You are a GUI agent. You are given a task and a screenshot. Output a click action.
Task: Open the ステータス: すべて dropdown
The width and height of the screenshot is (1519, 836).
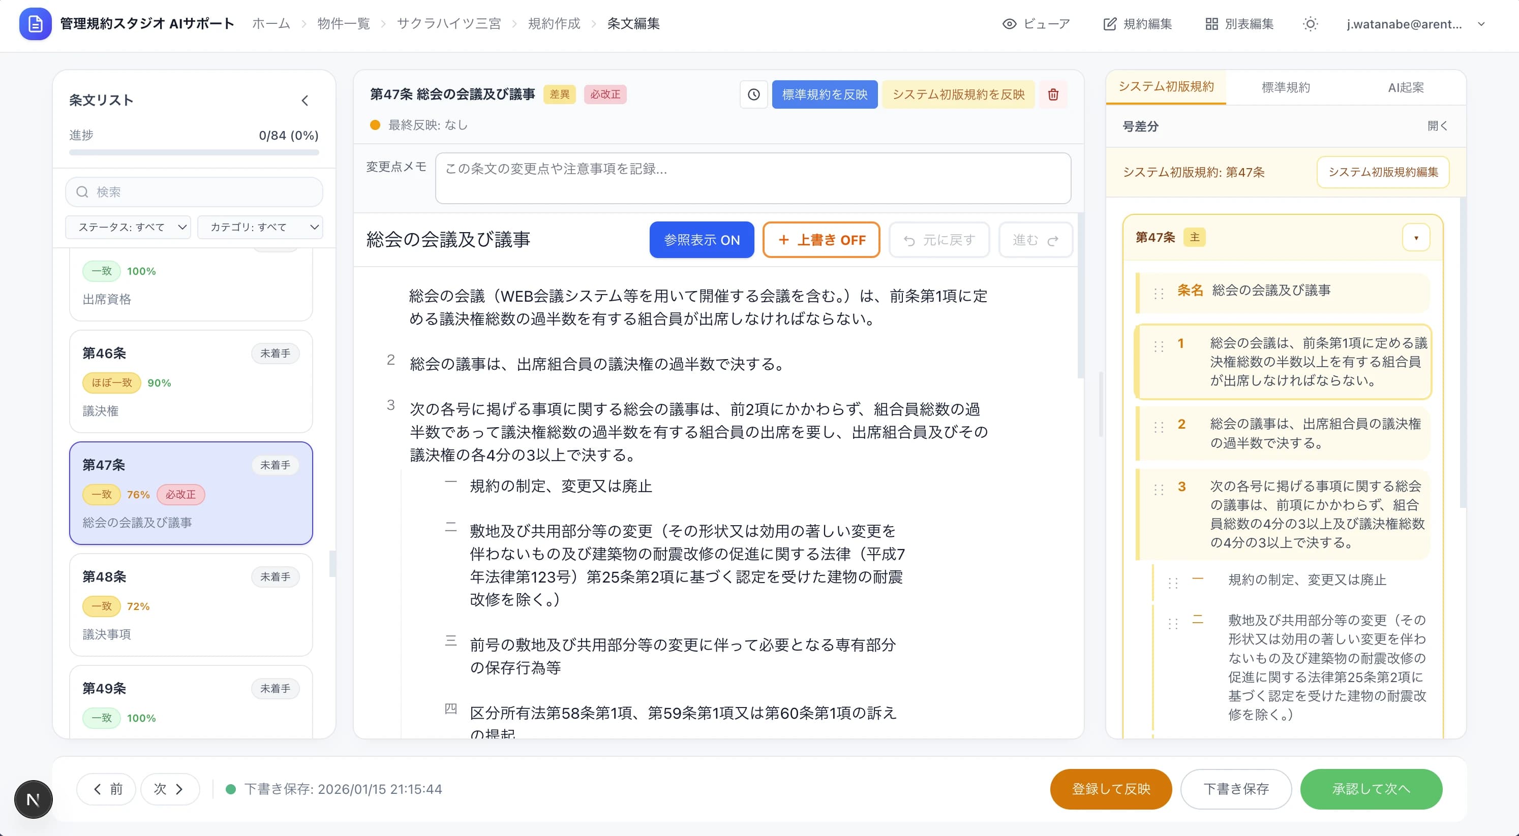click(x=128, y=228)
